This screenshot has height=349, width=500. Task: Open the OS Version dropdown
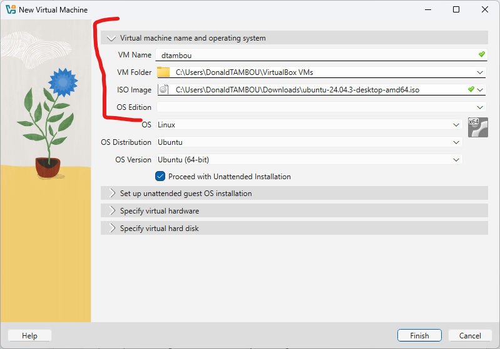pos(456,160)
